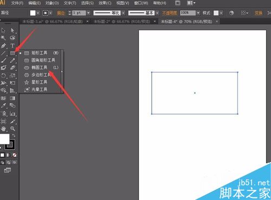Select the Lasso tool
Viewport: 271px width, 200px height.
click(x=12, y=38)
